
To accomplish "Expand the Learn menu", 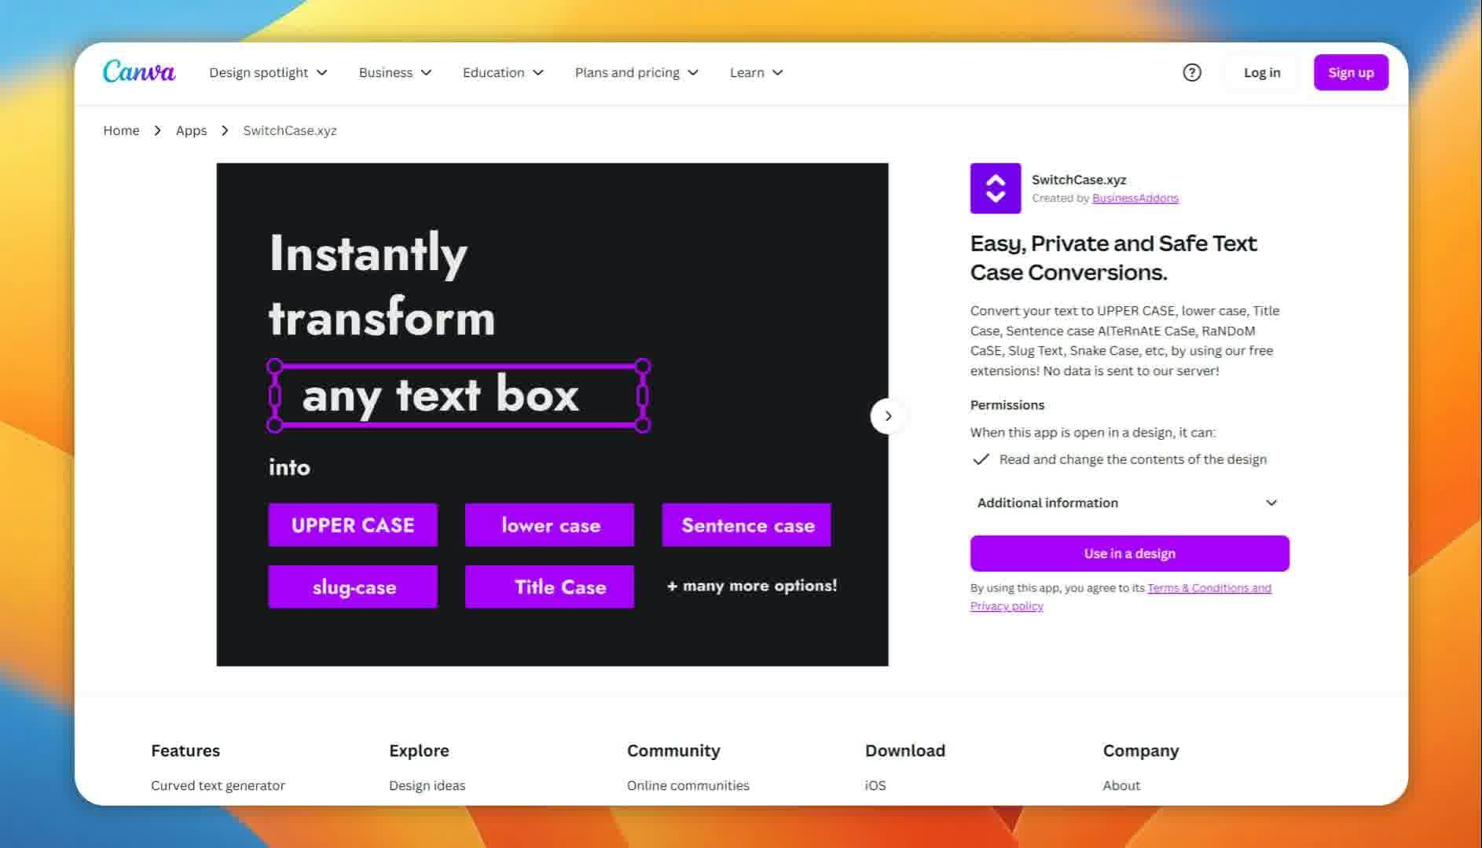I will coord(757,72).
